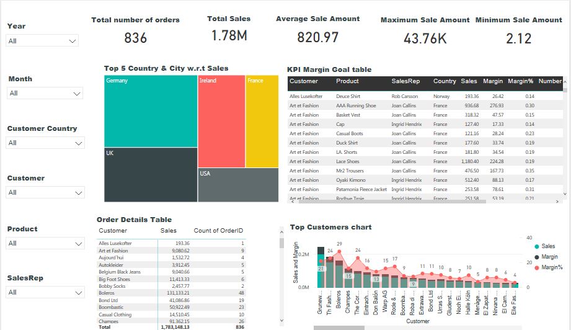Expand the Customer slicer dropdown
Image resolution: width=571 pixels, height=330 pixels.
point(45,193)
